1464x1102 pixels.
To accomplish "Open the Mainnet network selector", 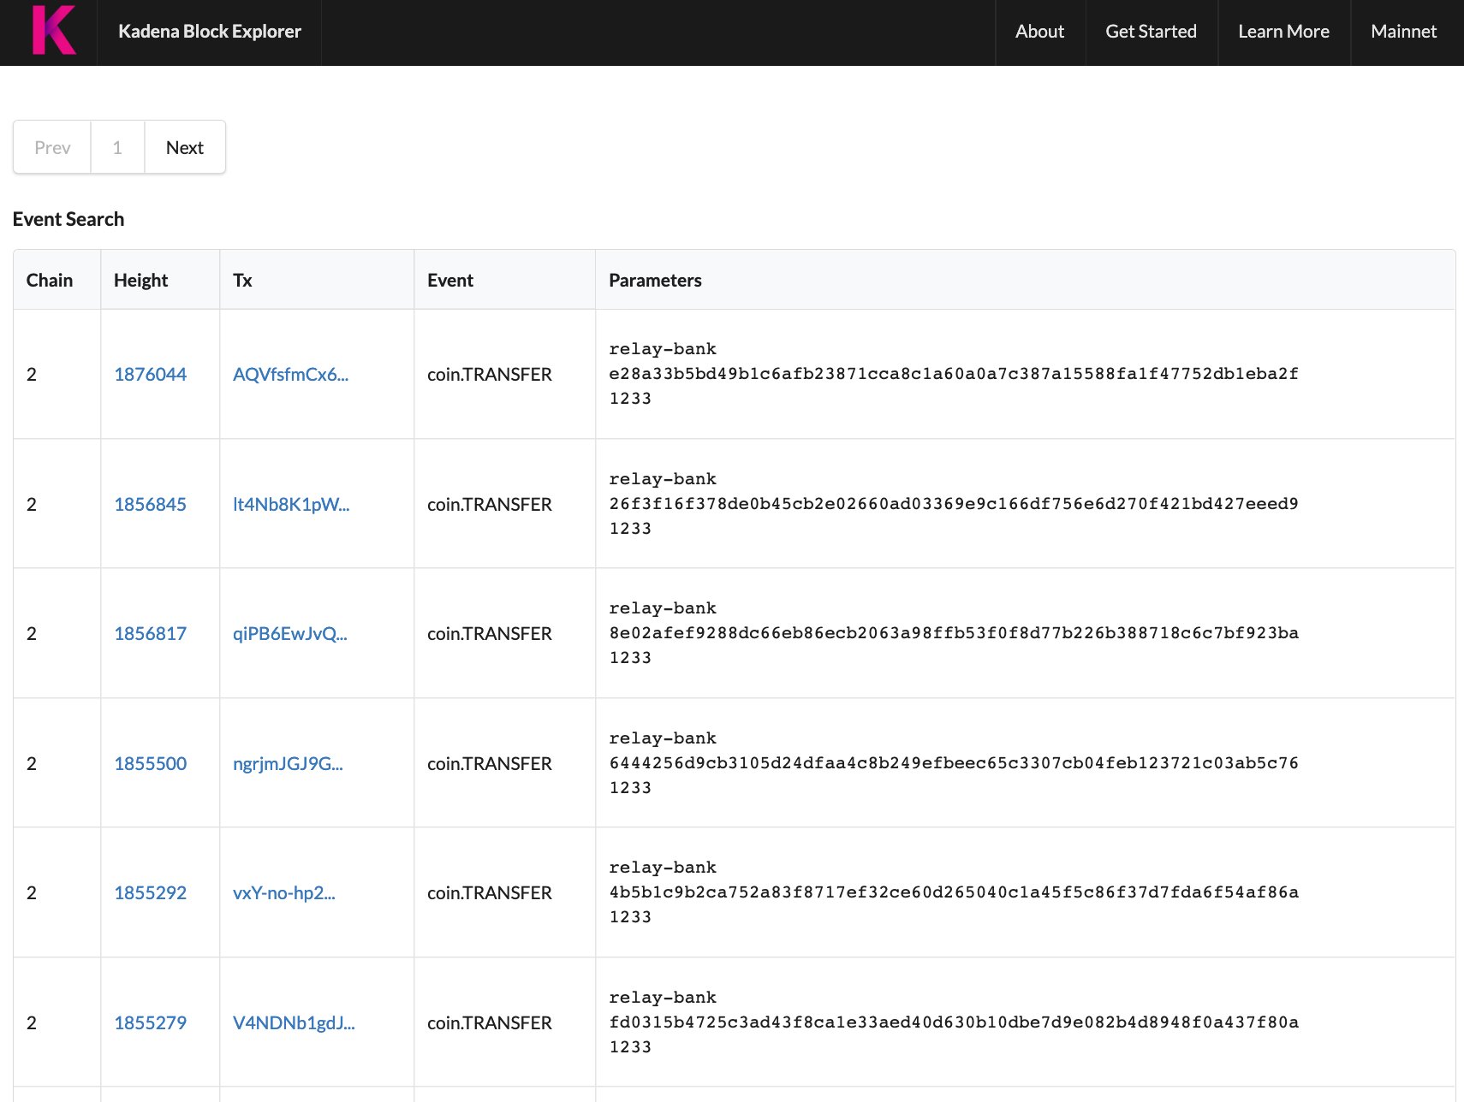I will 1403,31.
